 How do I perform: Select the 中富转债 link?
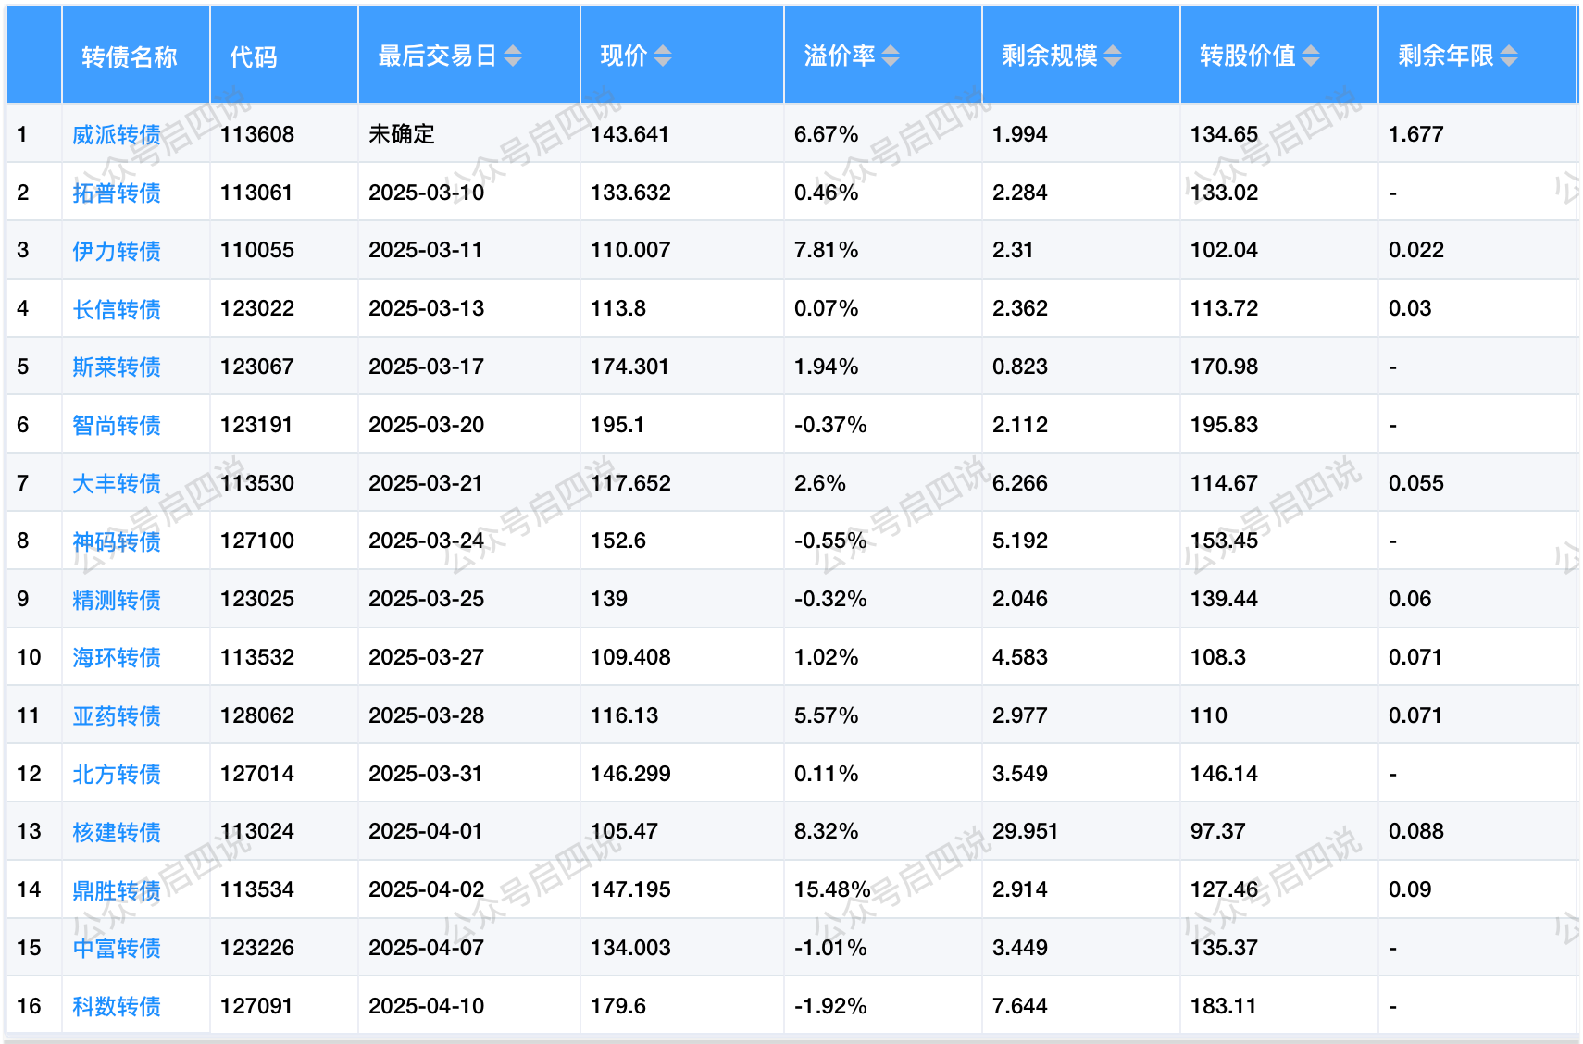117,948
